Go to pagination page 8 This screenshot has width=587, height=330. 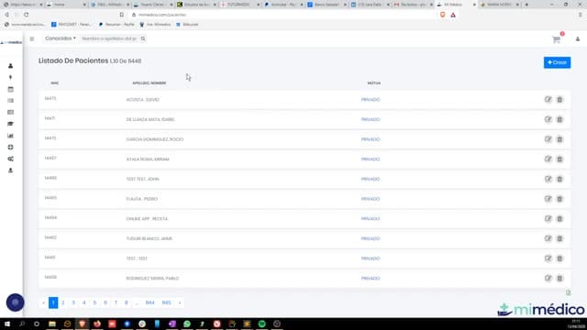(x=127, y=302)
